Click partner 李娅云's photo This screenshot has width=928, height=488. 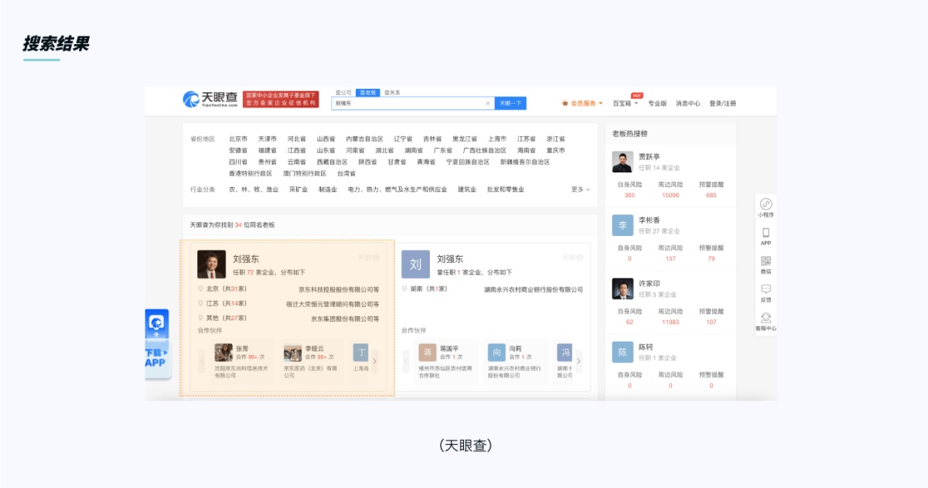pos(292,353)
